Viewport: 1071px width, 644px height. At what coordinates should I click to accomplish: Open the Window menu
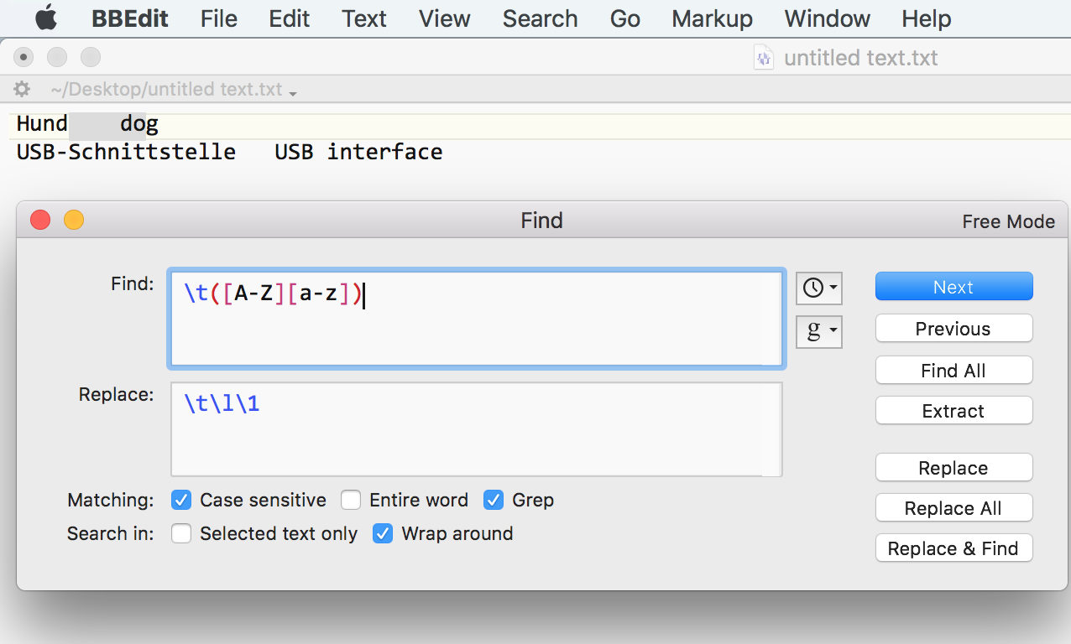pos(828,18)
